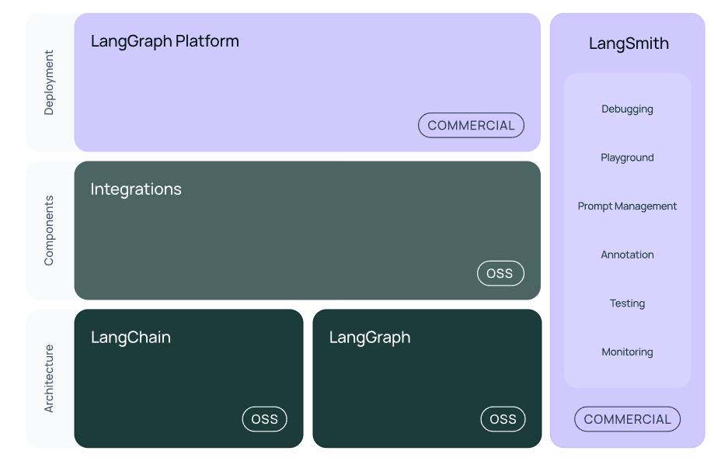Click Testing in the LangSmith panel
714x461 pixels.
coord(627,303)
